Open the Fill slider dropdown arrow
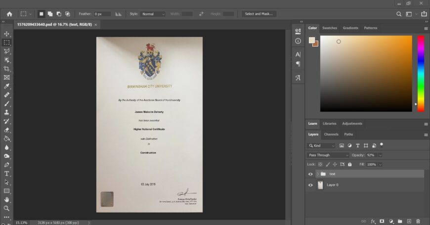 [381, 165]
